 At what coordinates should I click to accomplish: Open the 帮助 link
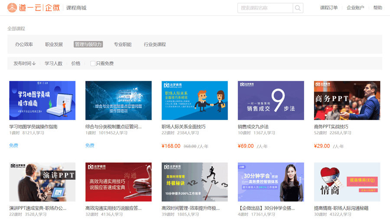[x=377, y=8]
